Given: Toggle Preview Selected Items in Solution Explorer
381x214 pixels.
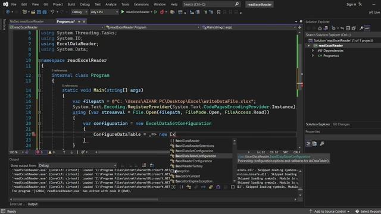Looking at the screenshot, I should [367, 29].
